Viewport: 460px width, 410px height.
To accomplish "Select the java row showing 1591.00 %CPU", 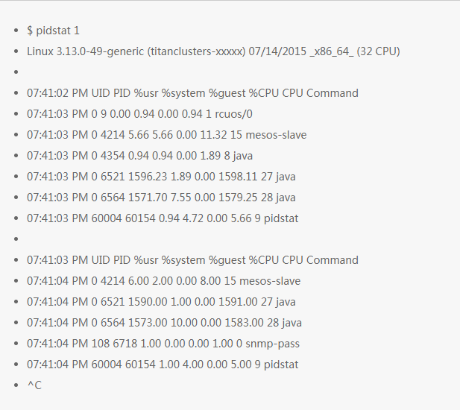I will (x=161, y=302).
